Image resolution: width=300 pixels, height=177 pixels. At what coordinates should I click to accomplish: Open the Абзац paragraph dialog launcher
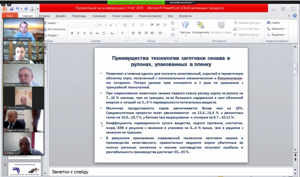pyautogui.click(x=176, y=41)
